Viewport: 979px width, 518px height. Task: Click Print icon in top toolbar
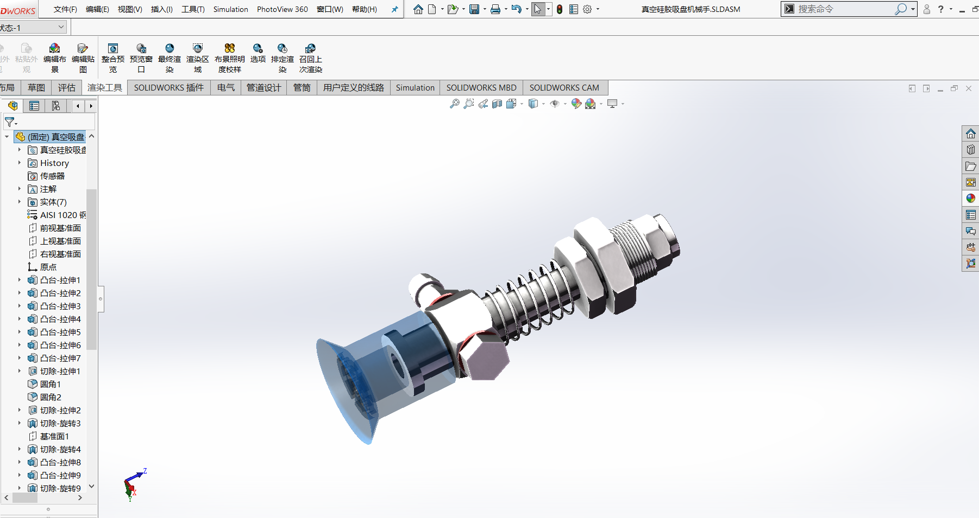click(x=495, y=9)
